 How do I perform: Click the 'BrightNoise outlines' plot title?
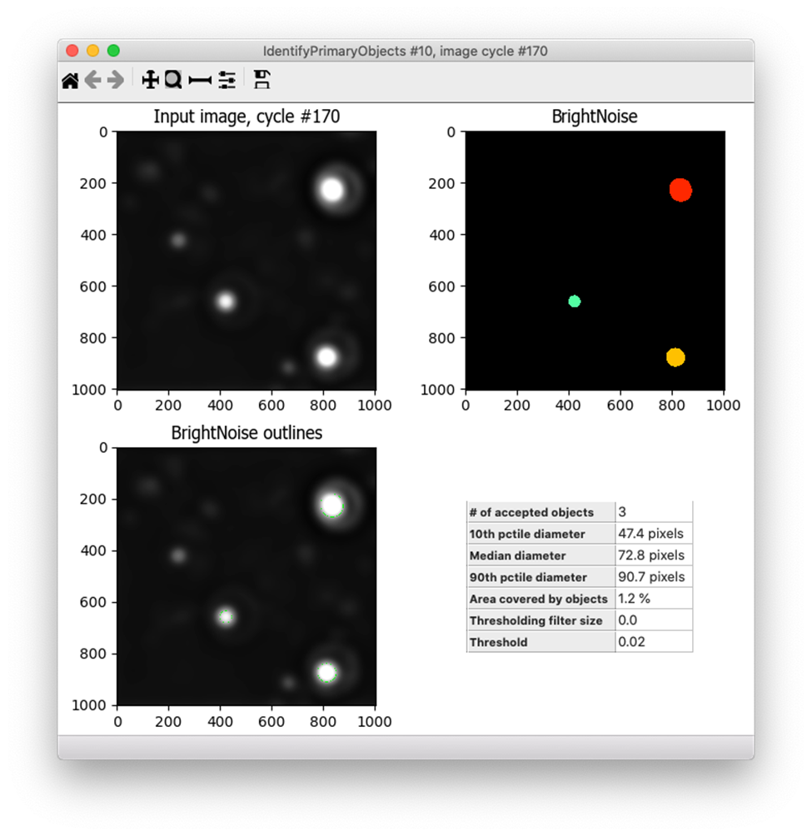(x=247, y=433)
